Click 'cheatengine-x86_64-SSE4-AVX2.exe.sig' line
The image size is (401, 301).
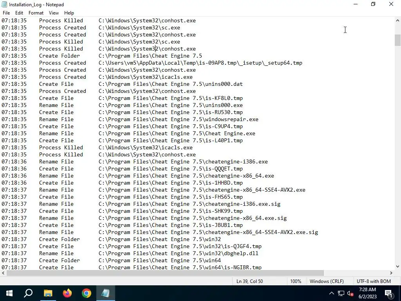(160, 232)
